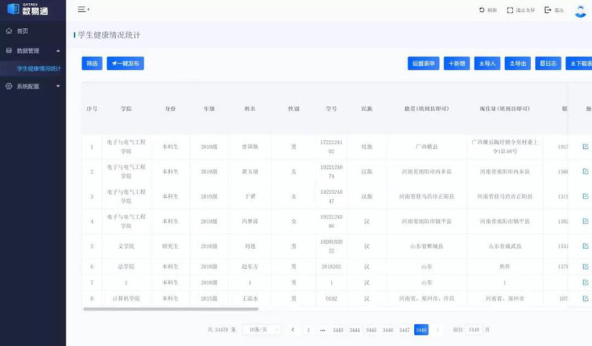Click the 前往 page number input field
This screenshot has width=592, height=346.
476,329
